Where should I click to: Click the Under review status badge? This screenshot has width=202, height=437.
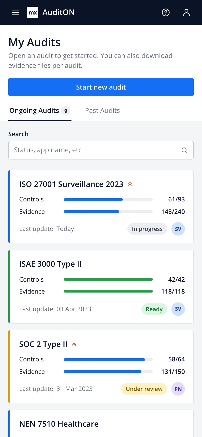[x=144, y=389]
